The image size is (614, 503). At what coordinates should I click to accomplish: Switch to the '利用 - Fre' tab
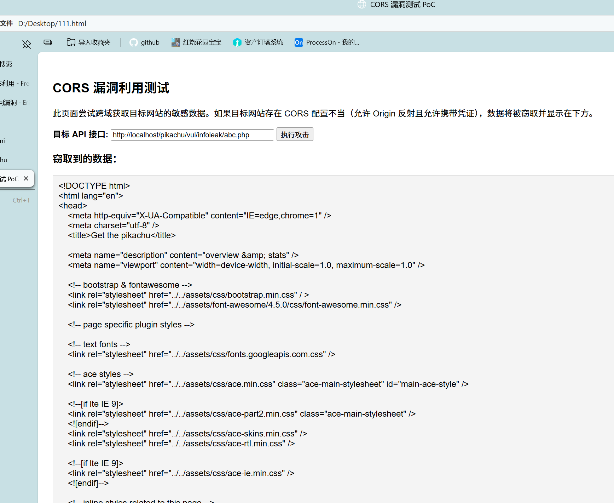pos(14,84)
